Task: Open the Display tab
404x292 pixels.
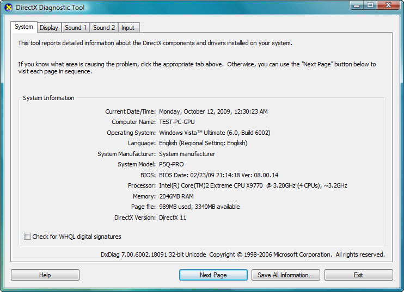Action: point(49,28)
